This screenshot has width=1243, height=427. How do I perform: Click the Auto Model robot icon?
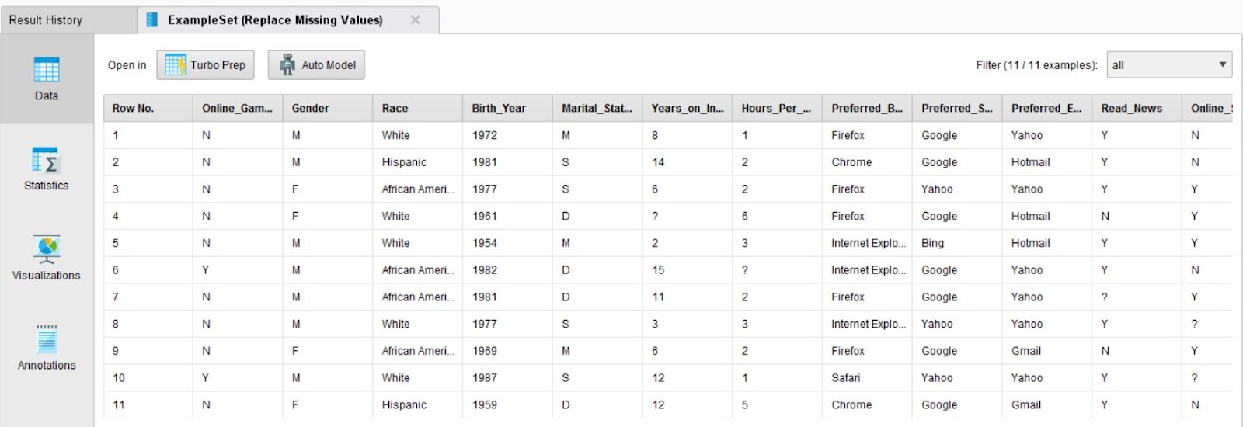[288, 65]
